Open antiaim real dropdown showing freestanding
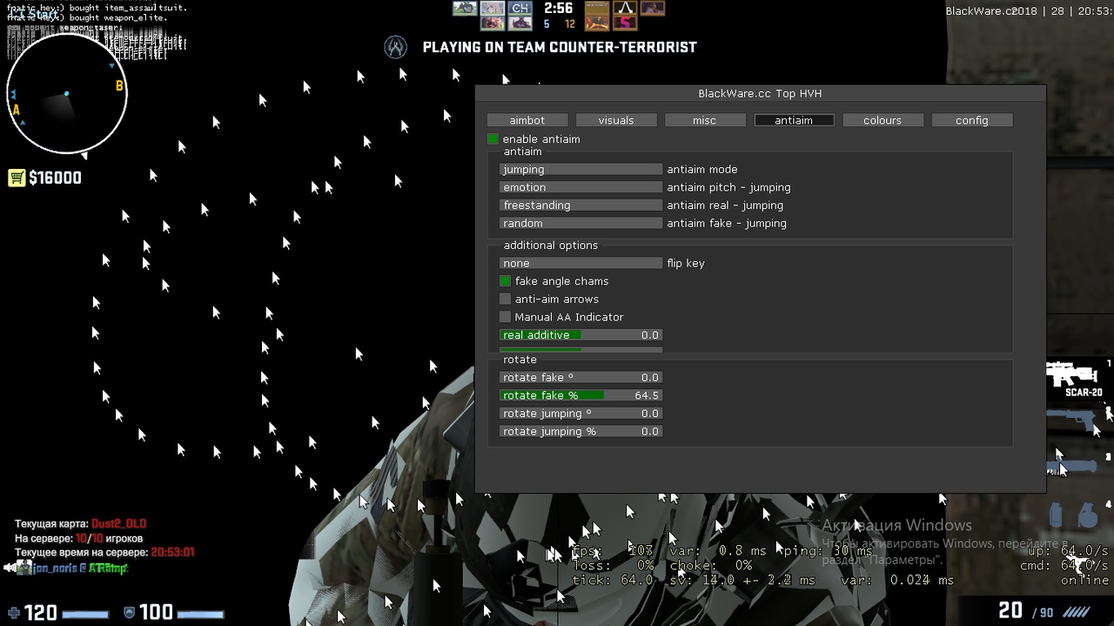 pos(581,205)
